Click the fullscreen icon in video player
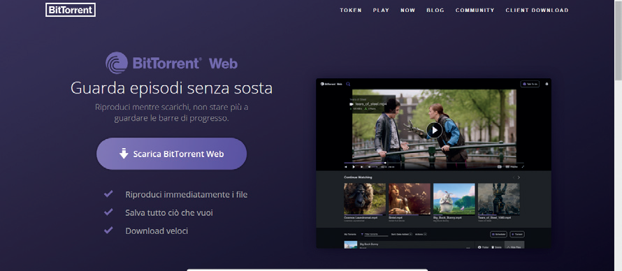 [523, 167]
